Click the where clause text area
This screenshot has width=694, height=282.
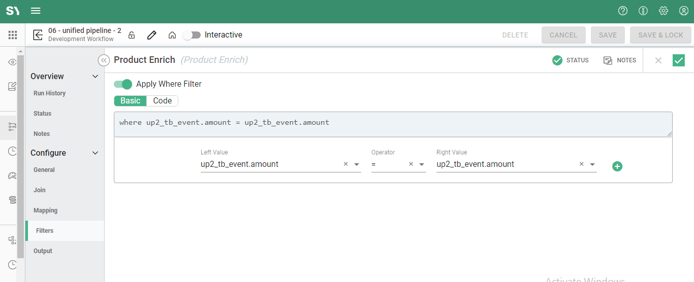(393, 124)
